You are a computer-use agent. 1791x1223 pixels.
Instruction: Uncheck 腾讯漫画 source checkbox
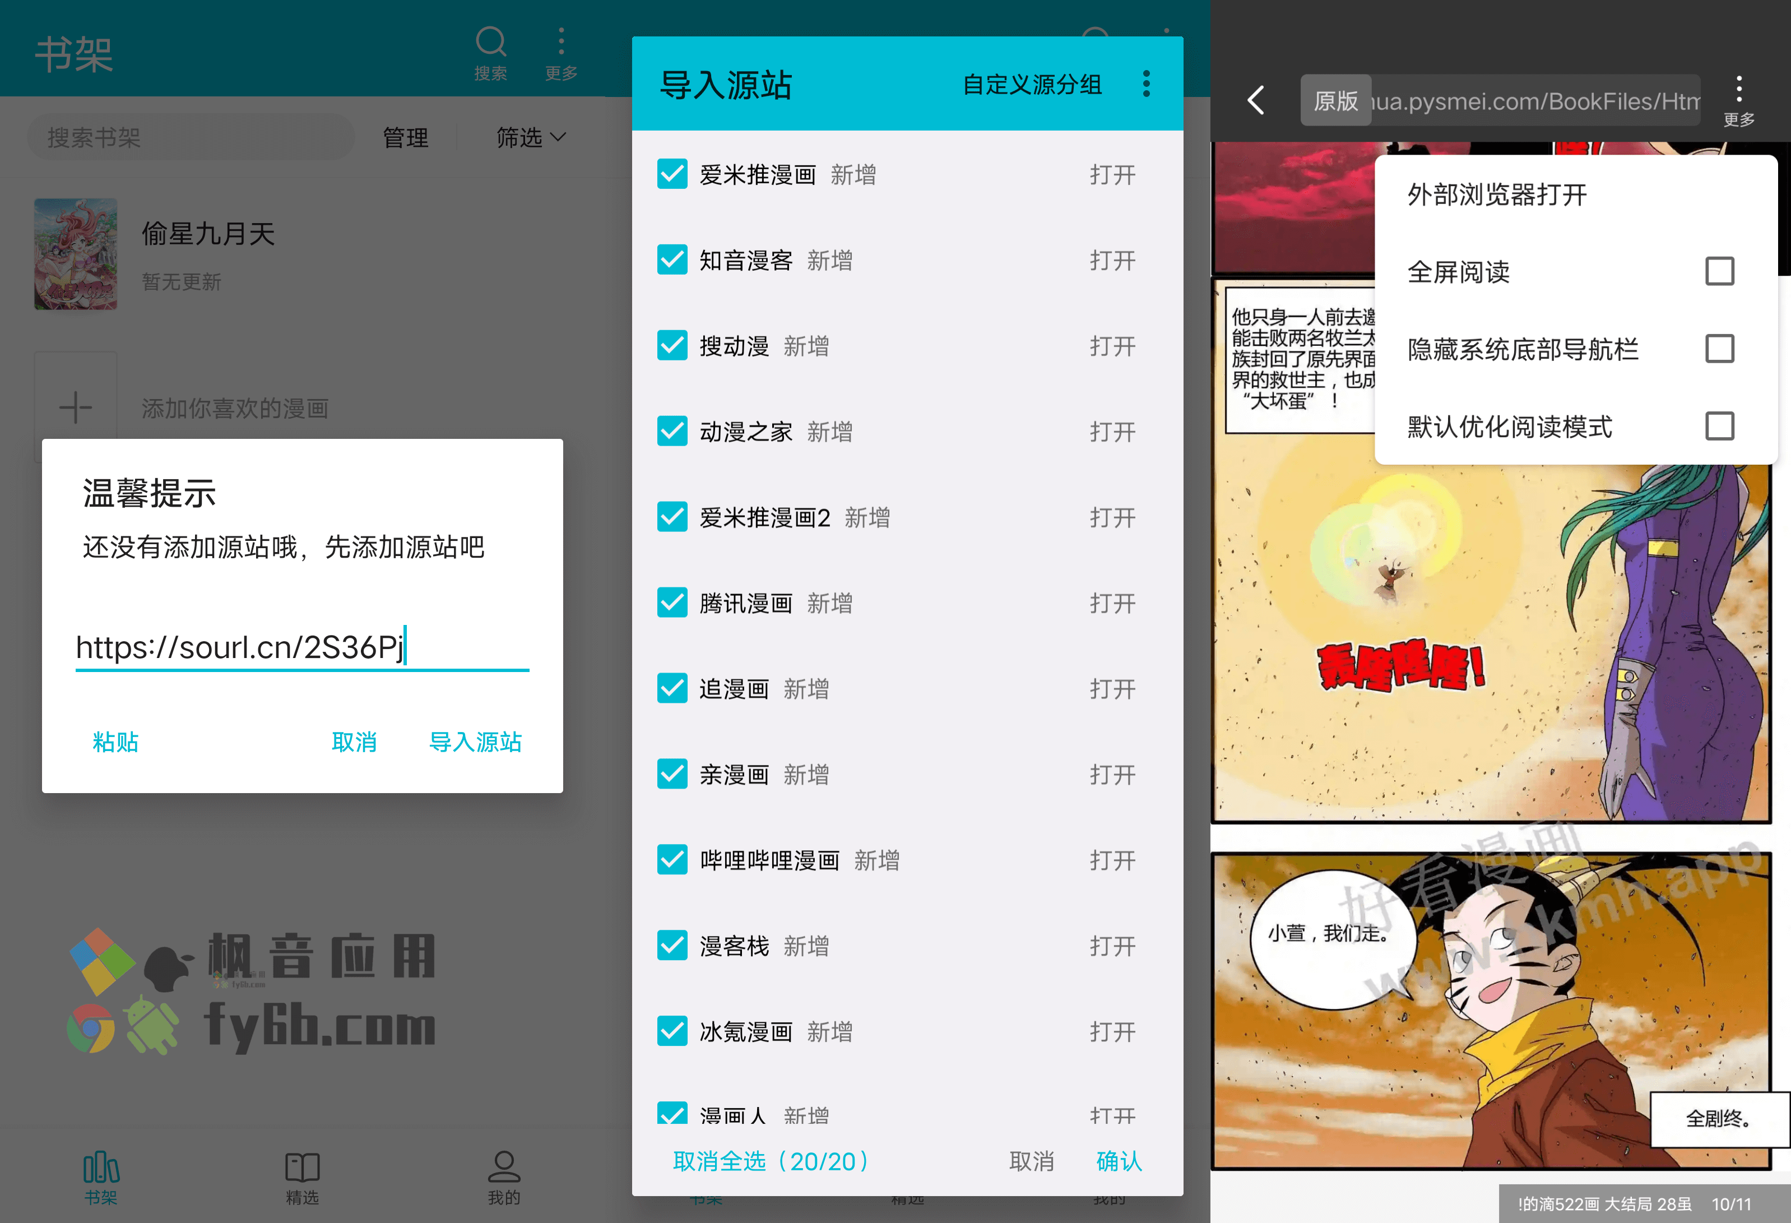point(672,603)
